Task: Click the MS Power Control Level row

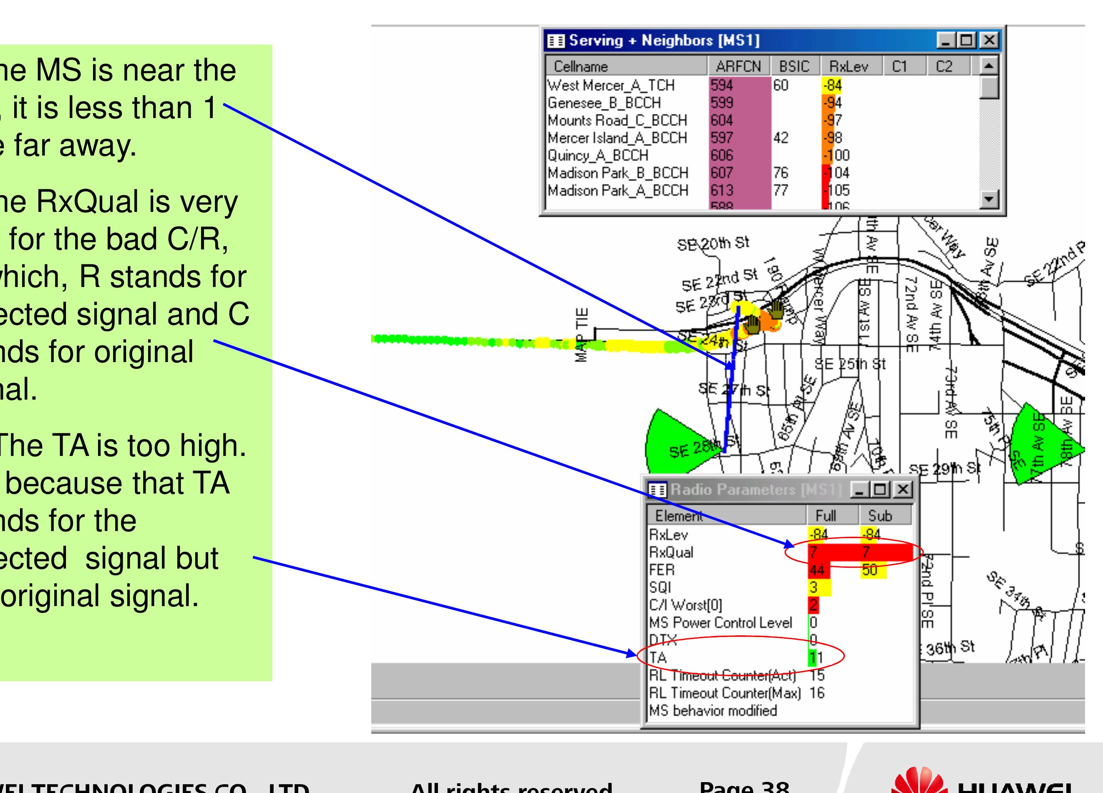Action: tap(780, 622)
